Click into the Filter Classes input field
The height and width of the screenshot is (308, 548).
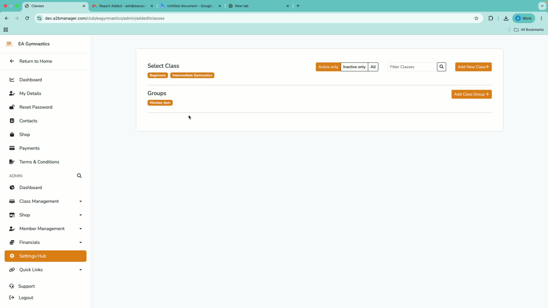(x=412, y=67)
